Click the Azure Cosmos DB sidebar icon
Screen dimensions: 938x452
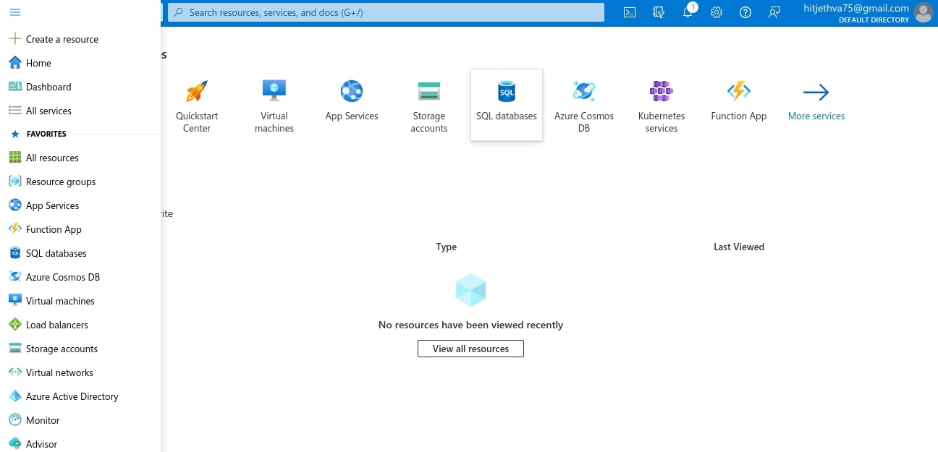tap(14, 277)
